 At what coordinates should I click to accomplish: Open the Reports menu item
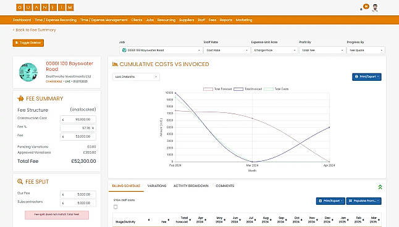[x=226, y=20]
